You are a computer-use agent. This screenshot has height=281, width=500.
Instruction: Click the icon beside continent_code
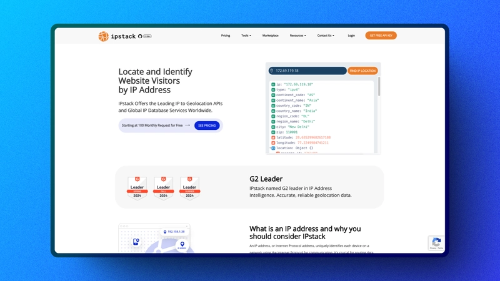coord(273,95)
